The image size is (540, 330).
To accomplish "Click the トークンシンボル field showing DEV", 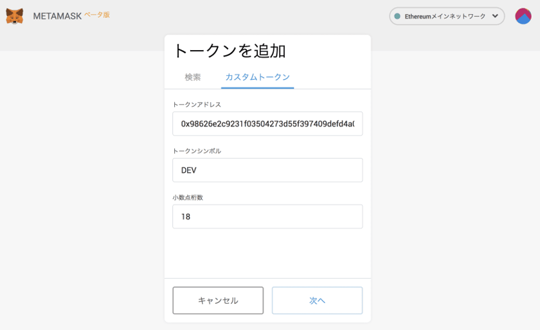I will [x=267, y=170].
